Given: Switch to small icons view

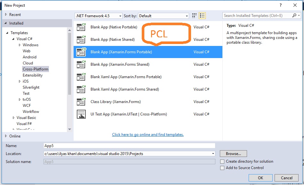Looking at the screenshot, I should pos(194,15).
